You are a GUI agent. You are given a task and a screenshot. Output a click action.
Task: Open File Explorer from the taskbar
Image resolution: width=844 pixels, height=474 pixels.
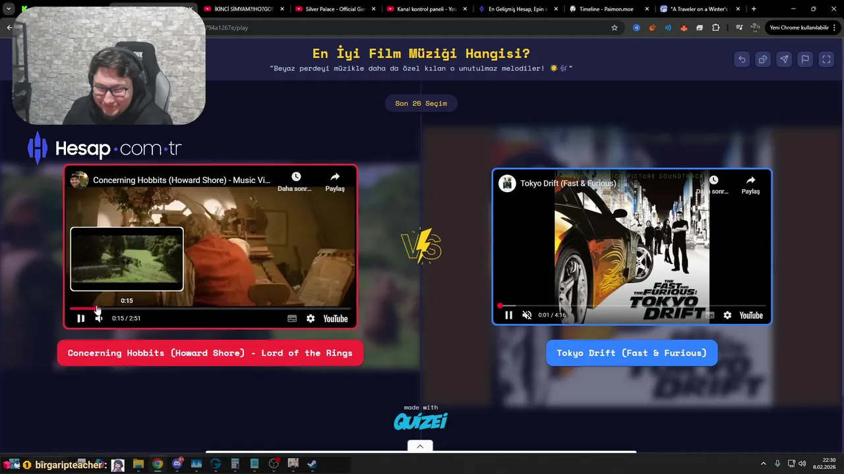pyautogui.click(x=138, y=464)
